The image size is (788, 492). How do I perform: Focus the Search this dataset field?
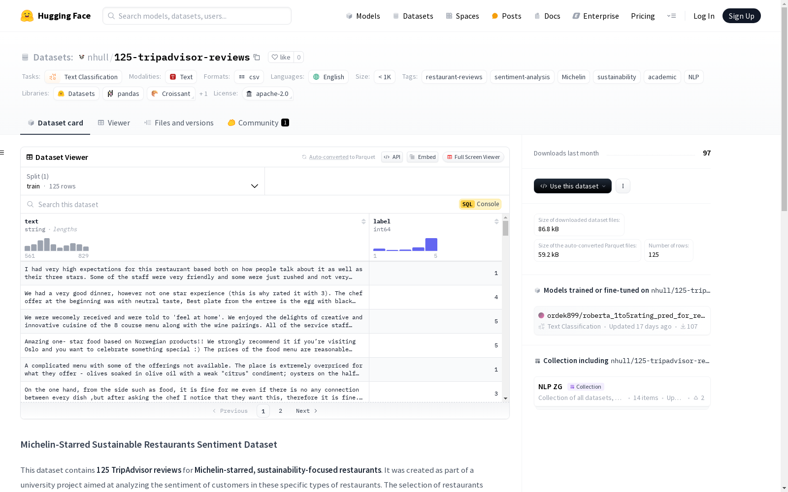240,204
